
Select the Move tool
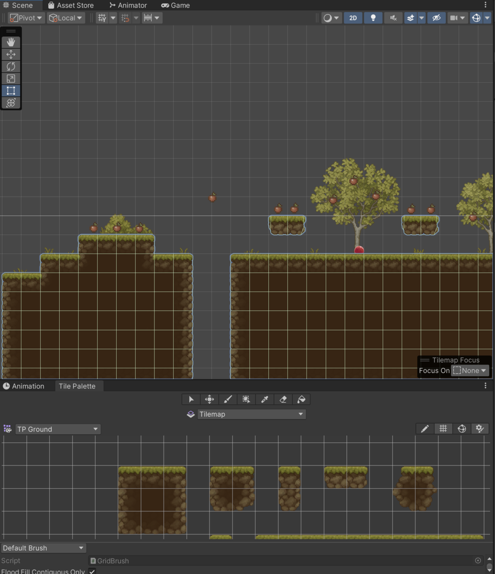pyautogui.click(x=11, y=55)
